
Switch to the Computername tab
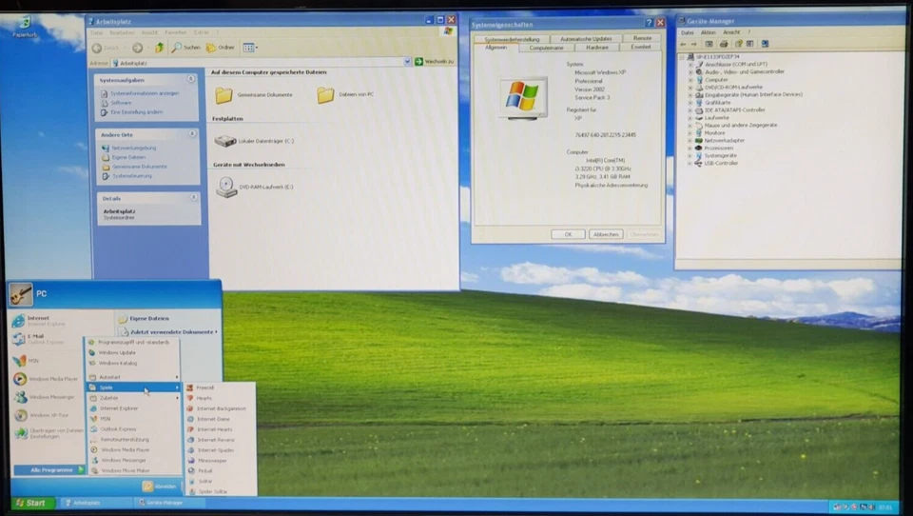coord(546,48)
